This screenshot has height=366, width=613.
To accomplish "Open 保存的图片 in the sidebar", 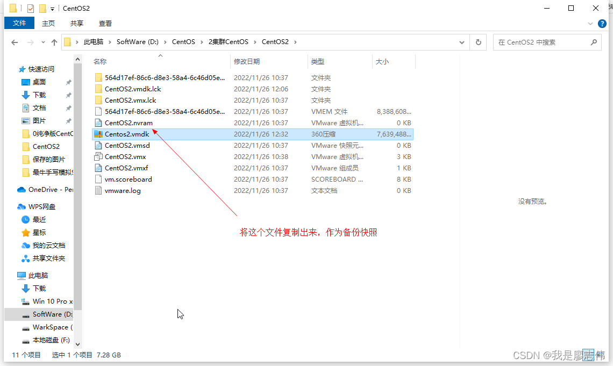I will click(48, 160).
